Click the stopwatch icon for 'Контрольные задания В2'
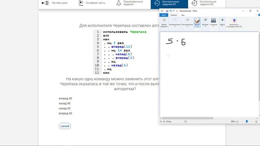Image resolution: width=260 pixels, height=146 pixels. [x=194, y=3]
